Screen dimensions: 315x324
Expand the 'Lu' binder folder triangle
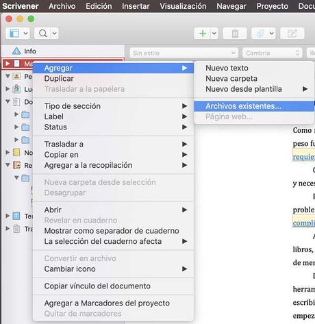coord(8,89)
